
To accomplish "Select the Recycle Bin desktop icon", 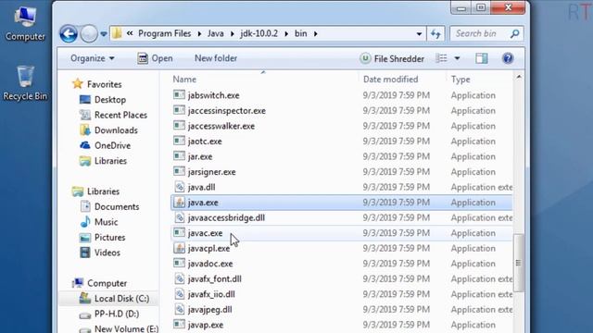I will (x=25, y=83).
